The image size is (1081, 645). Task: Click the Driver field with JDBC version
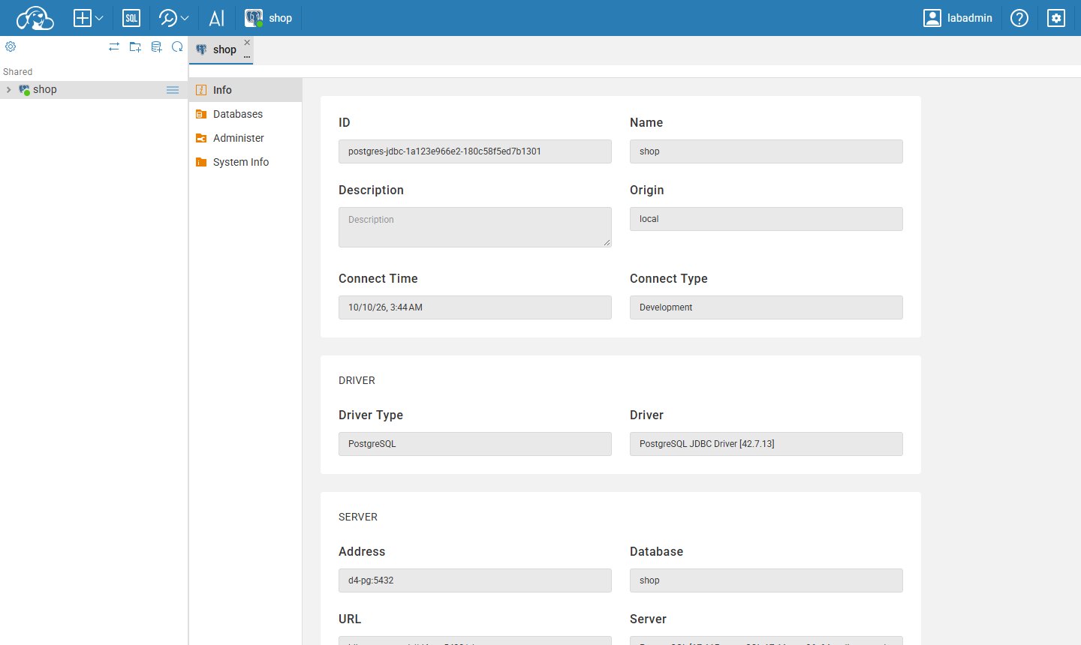[766, 444]
